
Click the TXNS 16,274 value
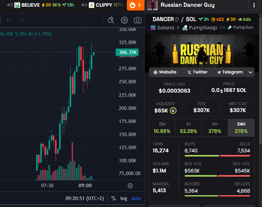pyautogui.click(x=161, y=150)
